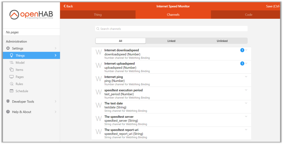This screenshot has width=283, height=144.
Task: Click the Pages monitor icon
Action: (x=12, y=77)
